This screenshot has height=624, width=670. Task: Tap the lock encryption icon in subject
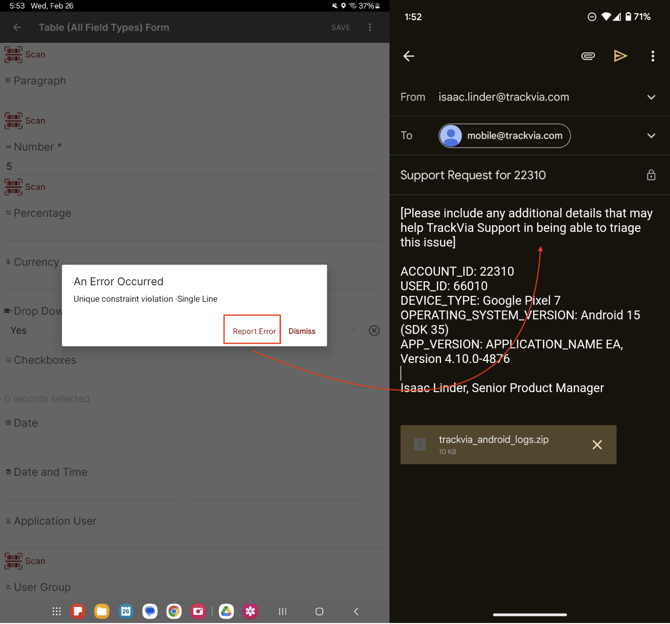tap(651, 175)
